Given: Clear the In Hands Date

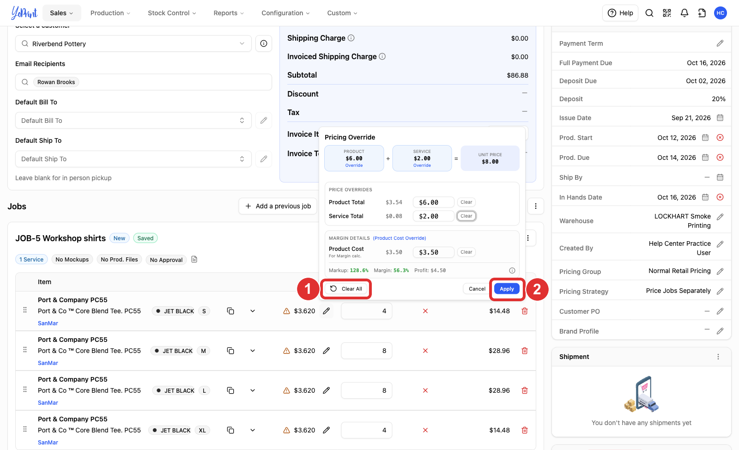Looking at the screenshot, I should click(x=720, y=197).
